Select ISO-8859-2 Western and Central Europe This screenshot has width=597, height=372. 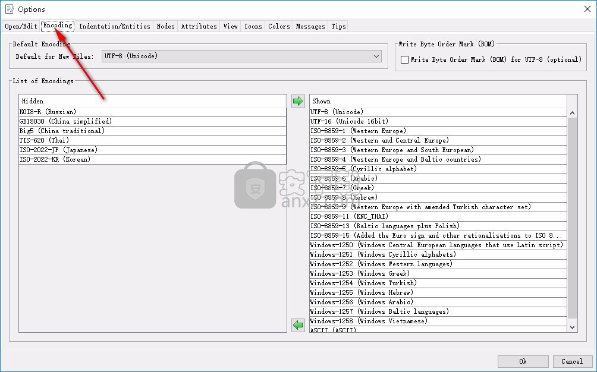(438, 140)
